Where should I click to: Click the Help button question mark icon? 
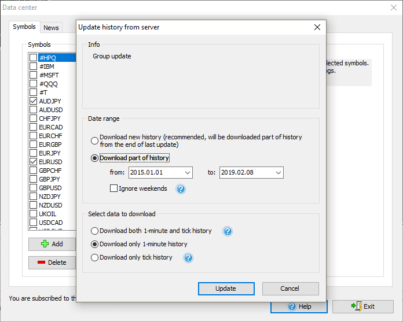[292, 306]
